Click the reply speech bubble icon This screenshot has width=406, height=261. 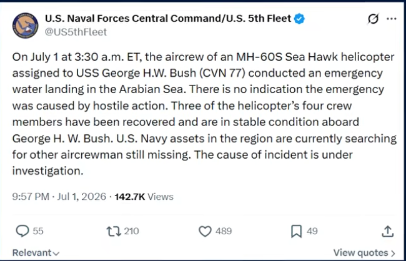[22, 231]
